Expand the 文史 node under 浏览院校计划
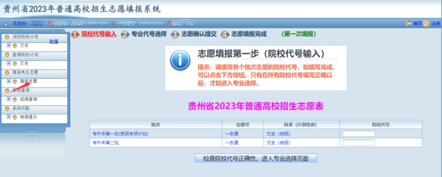The width and height of the screenshot is (442, 177). click(x=9, y=46)
